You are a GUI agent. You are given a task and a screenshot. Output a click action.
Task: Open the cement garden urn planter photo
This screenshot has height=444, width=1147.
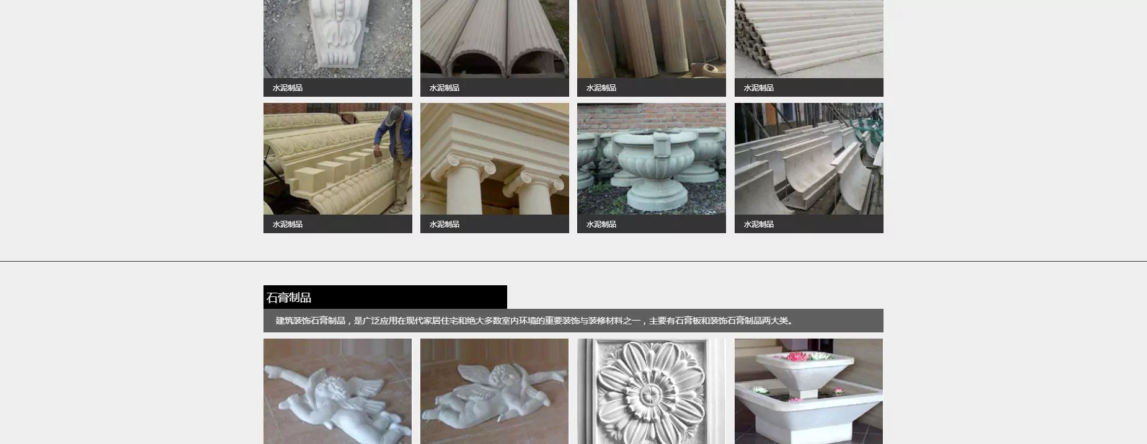point(652,159)
